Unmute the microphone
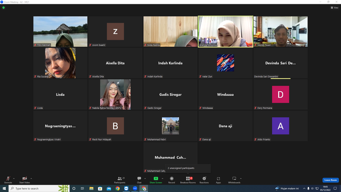Viewport: 341px width, 192px height. [x=8, y=180]
